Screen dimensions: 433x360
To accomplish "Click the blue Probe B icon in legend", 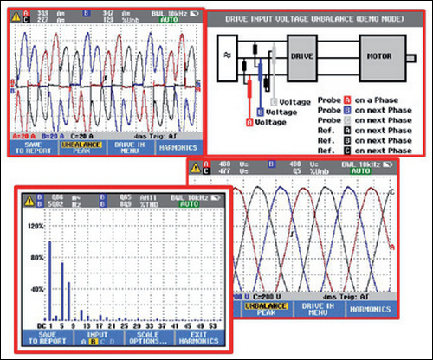I will [x=347, y=110].
